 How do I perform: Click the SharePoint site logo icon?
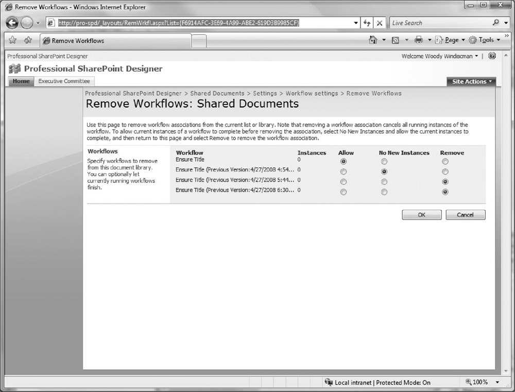(14, 69)
